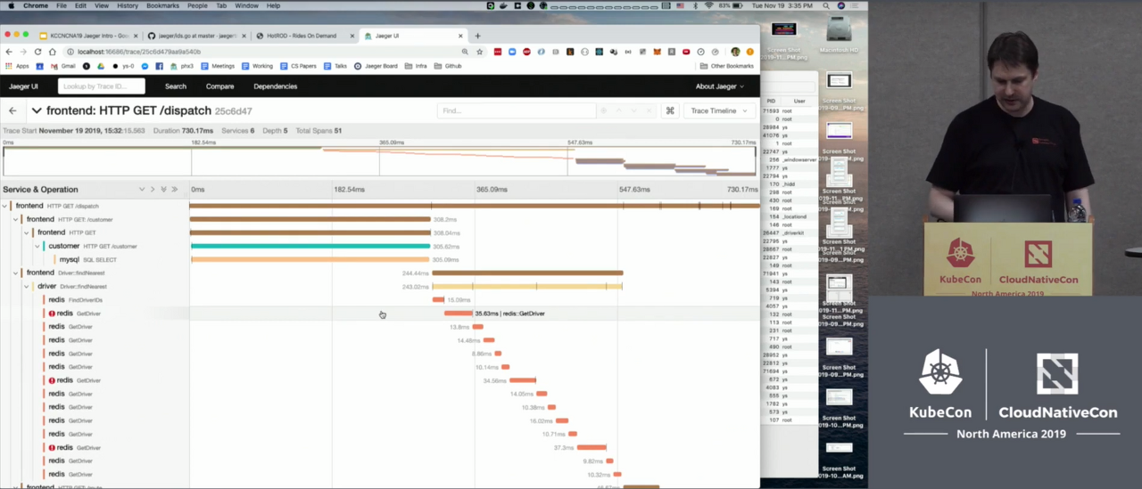This screenshot has height=489, width=1142.
Task: Click Chrome's back navigation arrow
Action: pos(9,52)
